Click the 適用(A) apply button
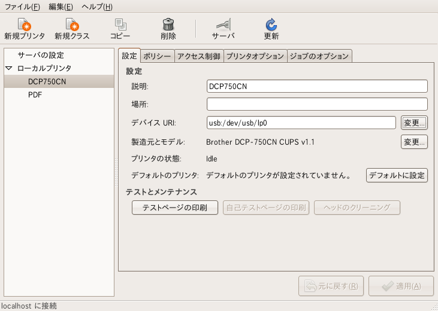 pos(401,286)
